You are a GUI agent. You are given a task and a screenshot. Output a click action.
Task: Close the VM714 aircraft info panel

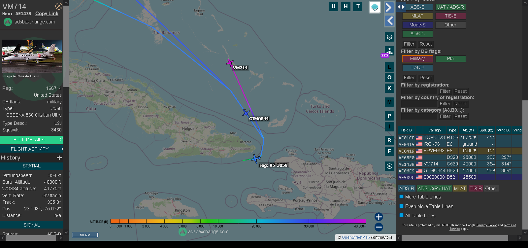pyautogui.click(x=59, y=6)
